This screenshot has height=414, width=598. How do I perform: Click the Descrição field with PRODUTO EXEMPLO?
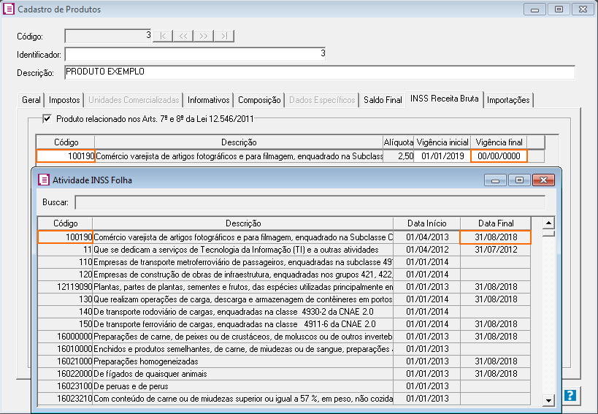(x=320, y=72)
